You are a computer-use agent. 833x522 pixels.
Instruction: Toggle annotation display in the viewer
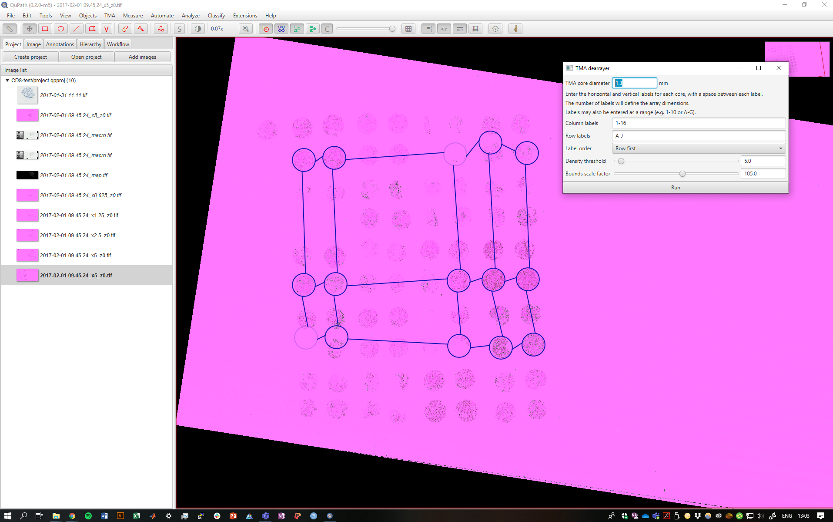click(265, 29)
